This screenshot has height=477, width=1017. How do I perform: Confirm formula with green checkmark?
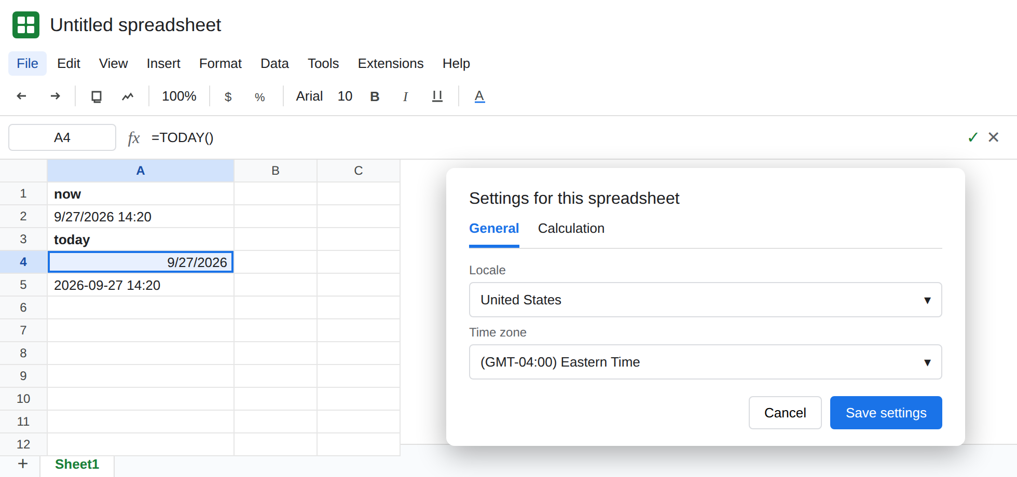click(x=973, y=137)
